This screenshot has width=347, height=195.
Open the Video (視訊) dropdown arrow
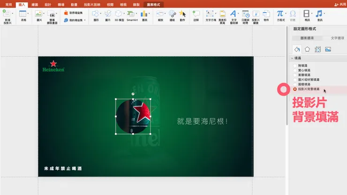point(312,14)
